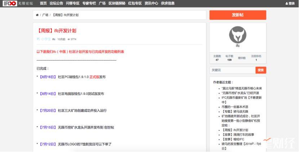Screen dimensions: 299x152
Task: Open topic 矿池搭建并测试成功
Action: tap(241, 121)
